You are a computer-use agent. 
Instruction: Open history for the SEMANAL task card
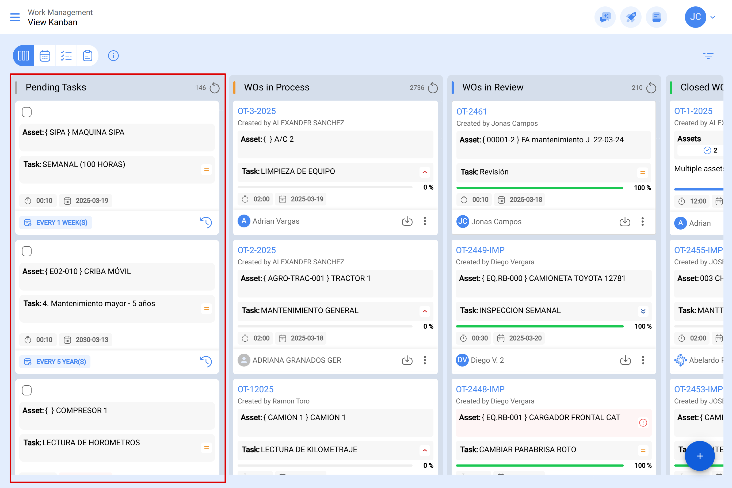pyautogui.click(x=206, y=222)
